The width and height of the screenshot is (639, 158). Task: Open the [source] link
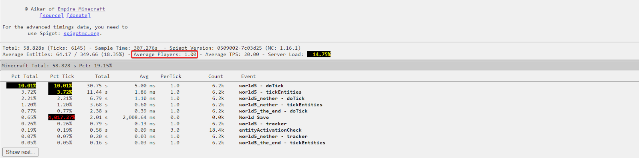point(52,15)
